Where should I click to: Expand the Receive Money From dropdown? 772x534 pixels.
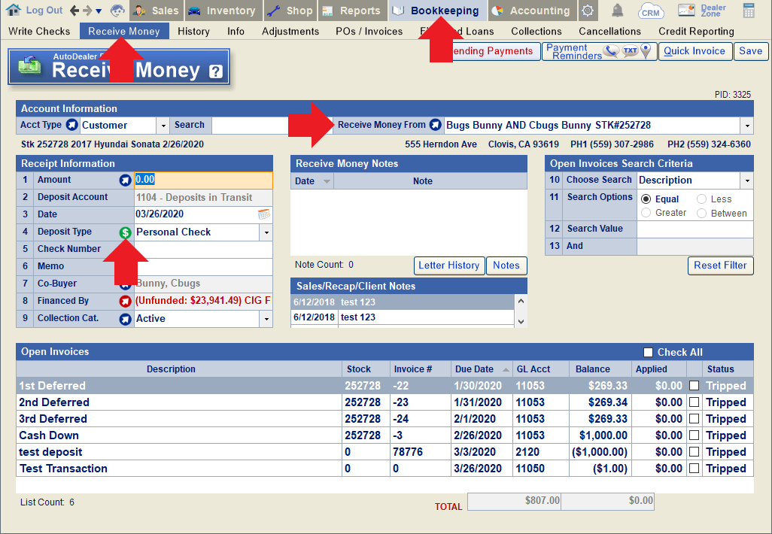tap(747, 126)
